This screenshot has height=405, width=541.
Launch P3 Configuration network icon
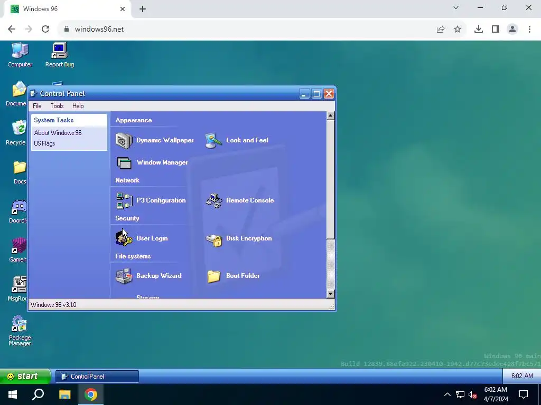click(124, 200)
